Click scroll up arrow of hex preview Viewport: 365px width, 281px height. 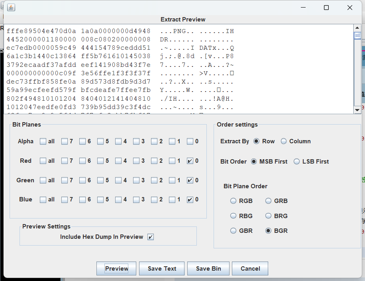click(357, 28)
